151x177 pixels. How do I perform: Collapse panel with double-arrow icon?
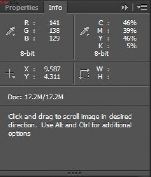(x=125, y=8)
